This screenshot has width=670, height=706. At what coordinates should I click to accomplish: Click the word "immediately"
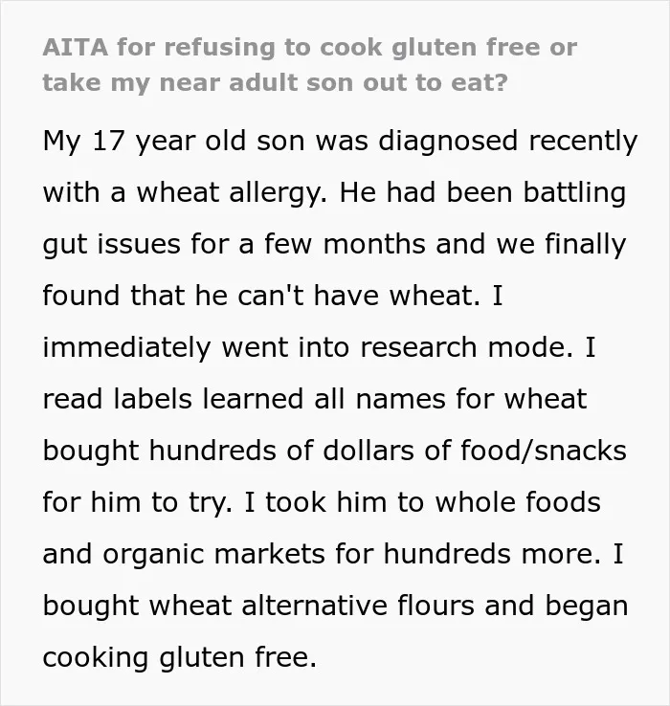[126, 347]
